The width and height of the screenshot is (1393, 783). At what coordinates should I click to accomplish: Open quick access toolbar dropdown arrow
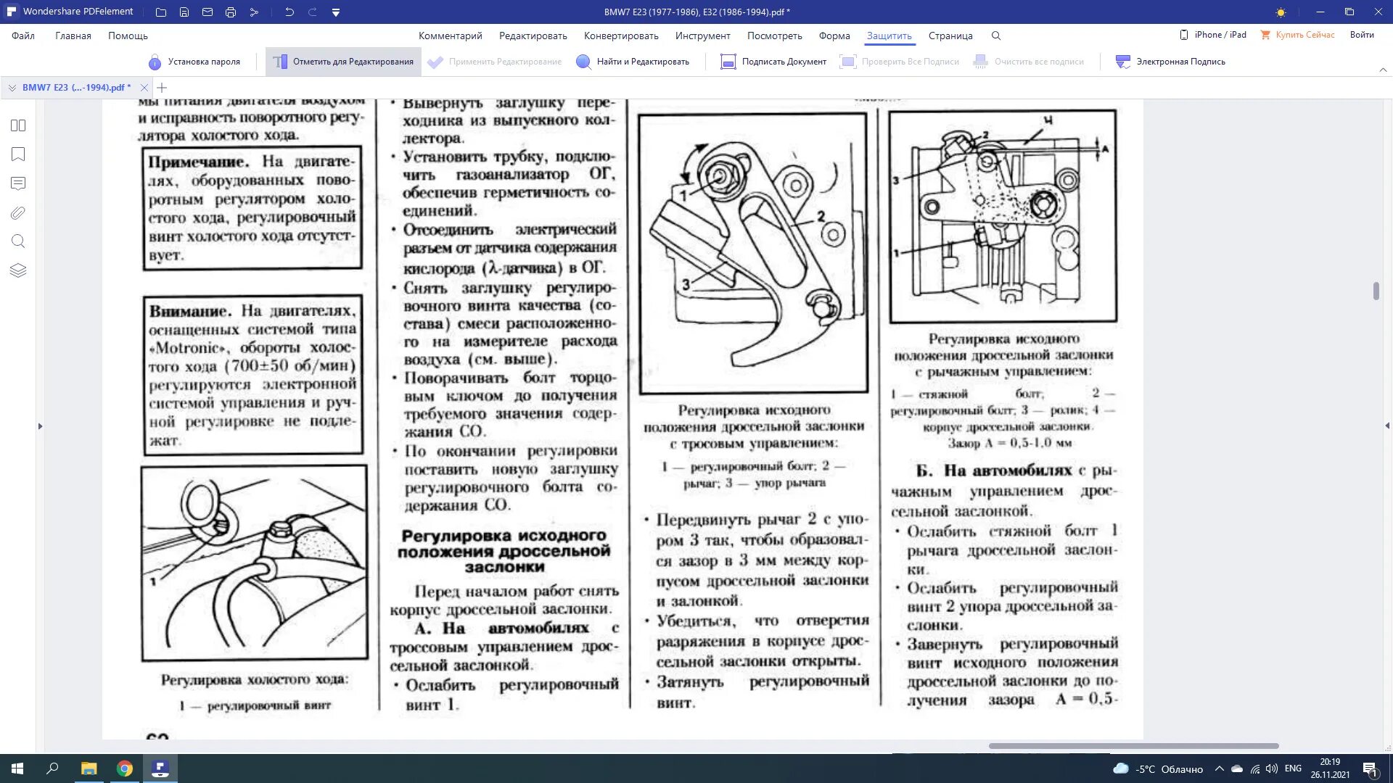click(x=336, y=12)
